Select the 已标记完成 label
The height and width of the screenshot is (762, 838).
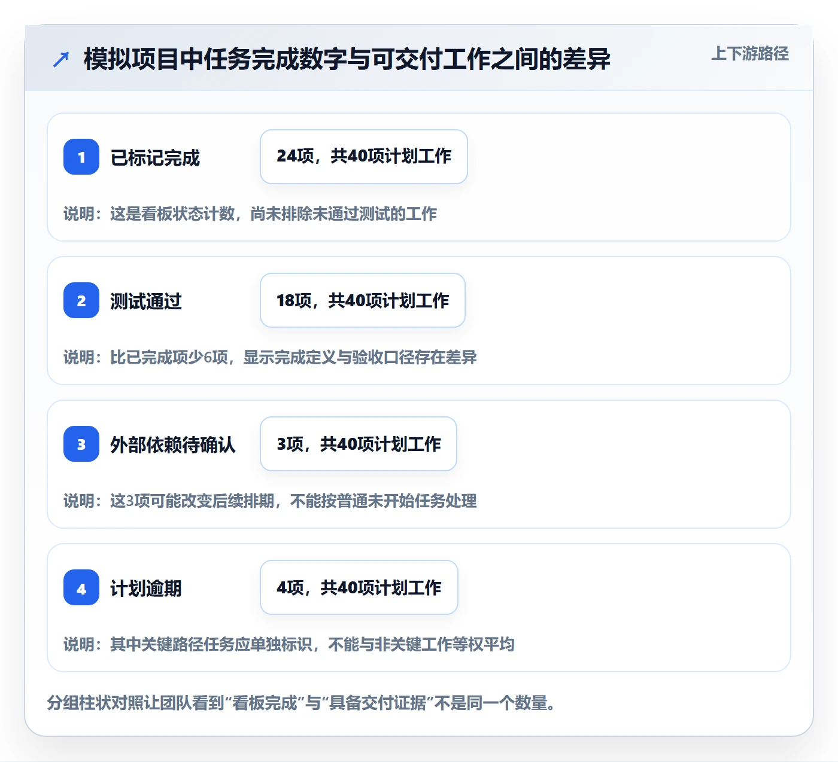(155, 158)
